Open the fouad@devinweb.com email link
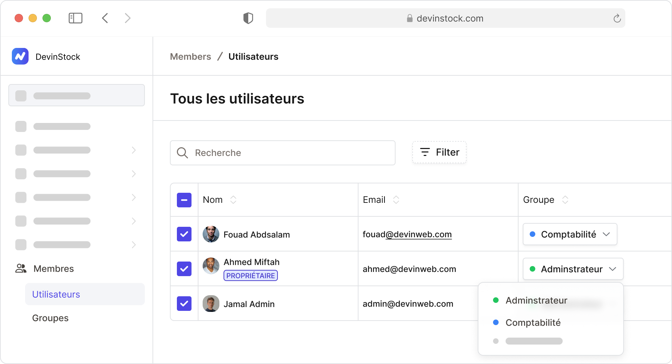Screen dimensions: 672x364 [407, 234]
